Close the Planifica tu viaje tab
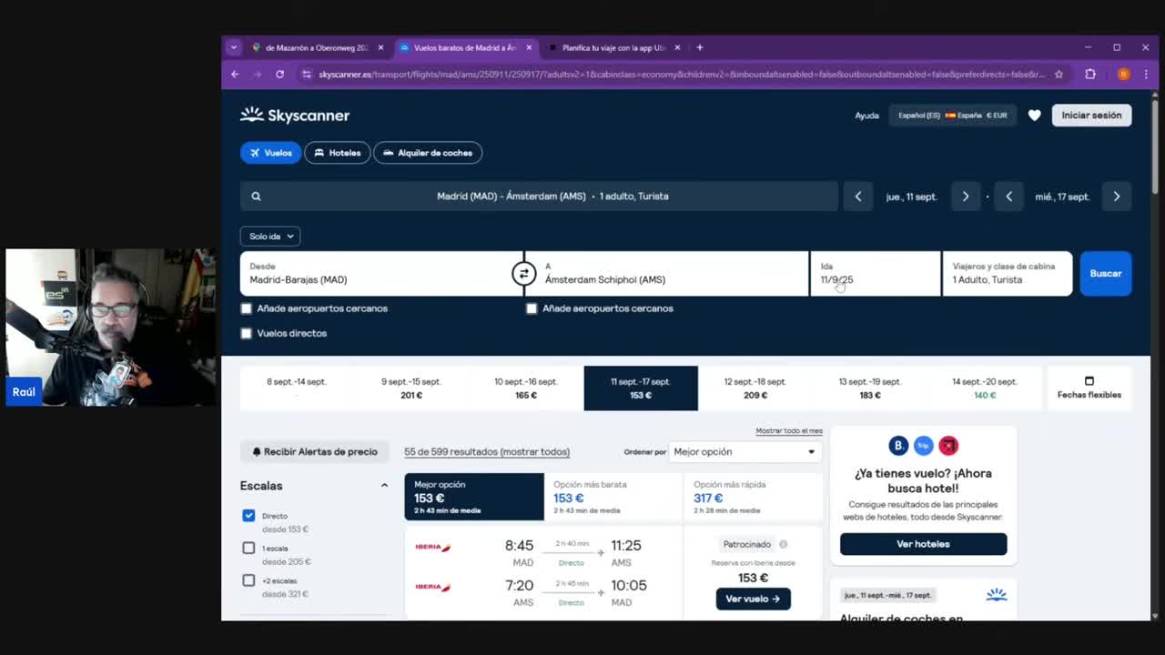Screen dimensions: 1165x655 (677, 47)
